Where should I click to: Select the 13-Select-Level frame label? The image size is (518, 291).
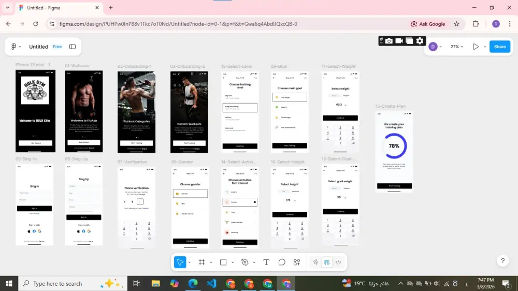pyautogui.click(x=237, y=66)
